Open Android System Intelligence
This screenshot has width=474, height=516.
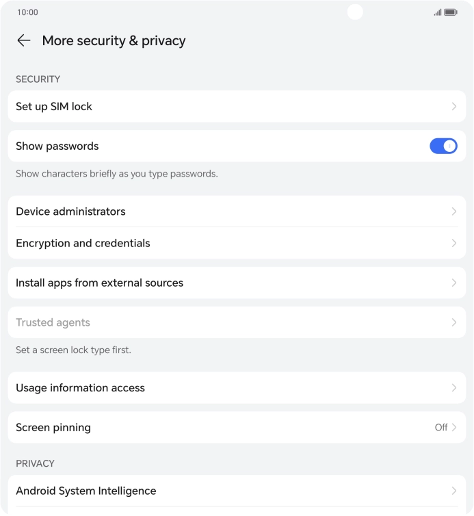coord(86,491)
